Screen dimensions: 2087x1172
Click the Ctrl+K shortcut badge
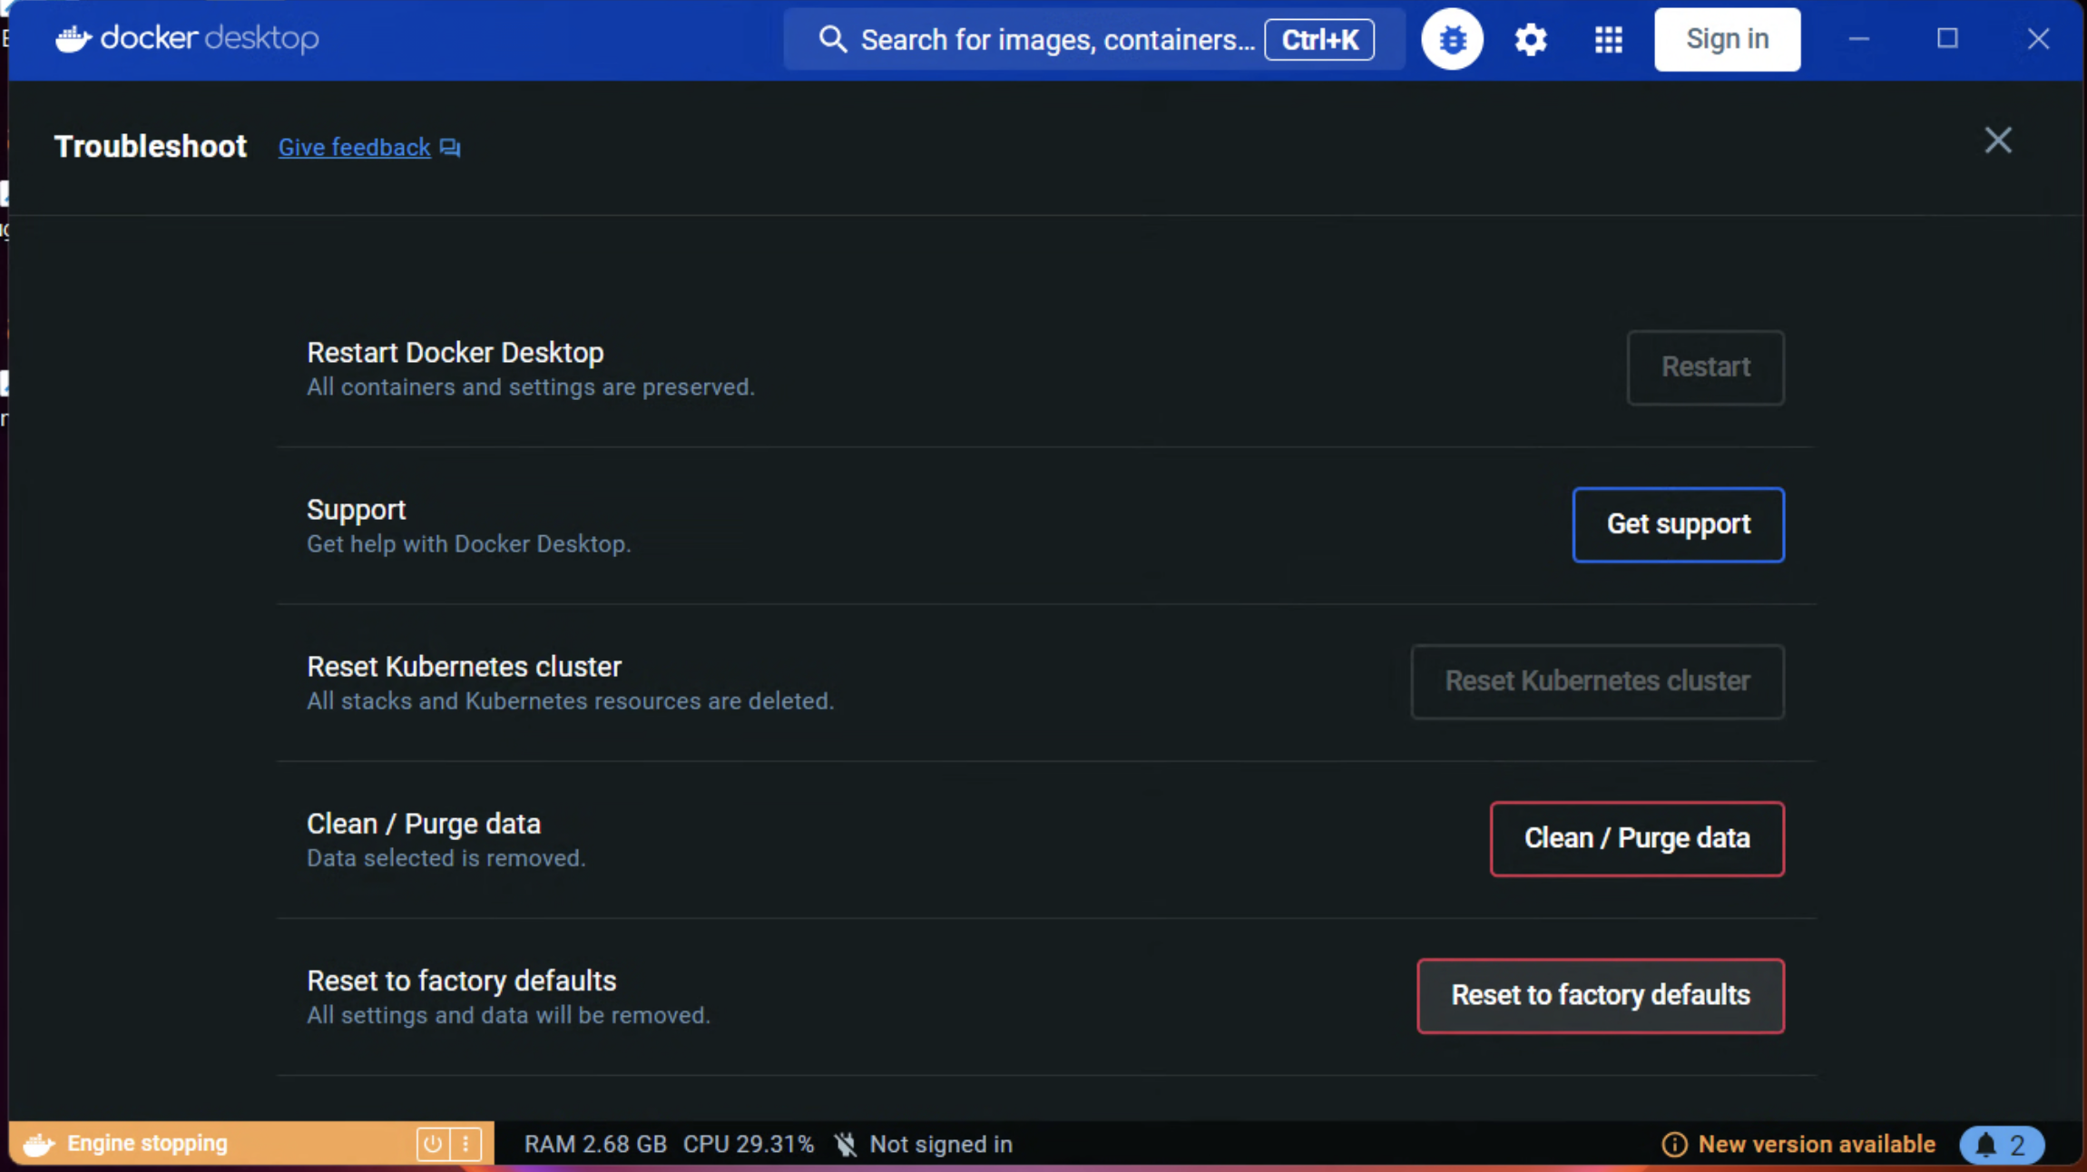tap(1318, 39)
